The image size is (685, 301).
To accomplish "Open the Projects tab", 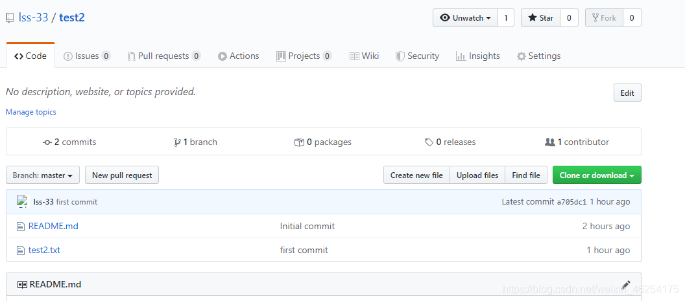I will coord(304,56).
